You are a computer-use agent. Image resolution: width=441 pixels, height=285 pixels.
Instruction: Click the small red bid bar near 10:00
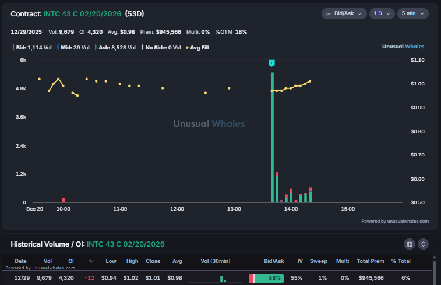coord(63,200)
